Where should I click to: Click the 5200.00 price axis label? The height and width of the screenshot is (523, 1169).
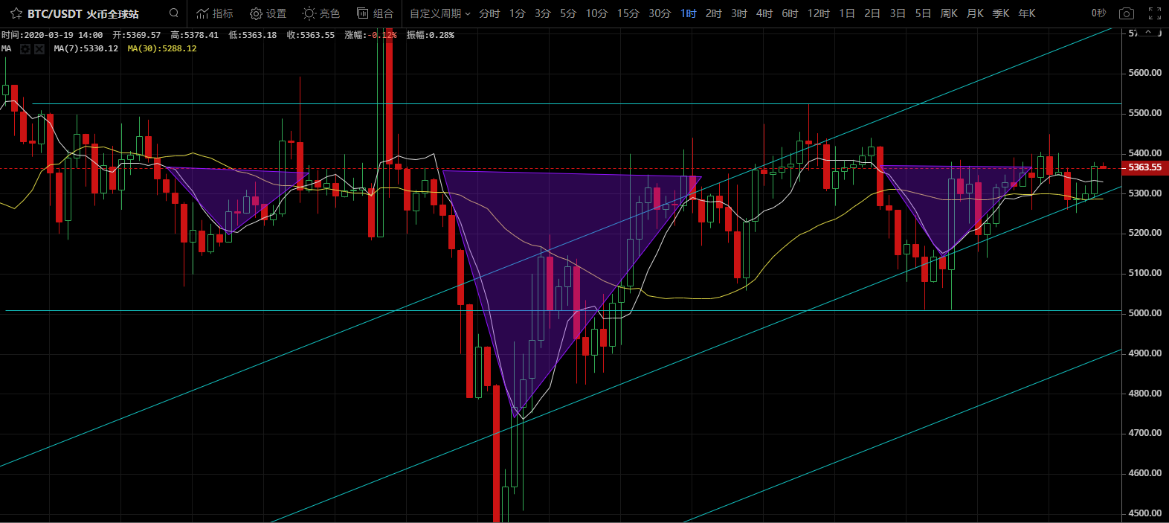click(x=1145, y=233)
